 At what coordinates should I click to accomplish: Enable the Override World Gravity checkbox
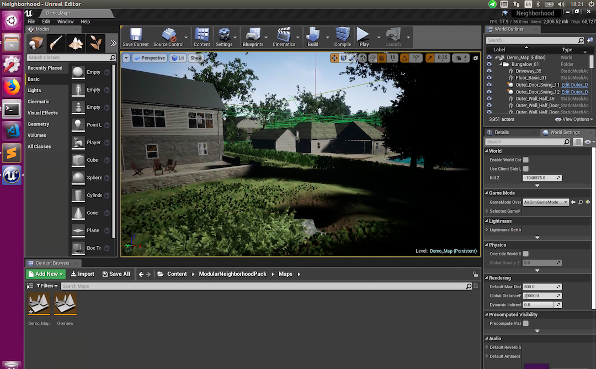[525, 254]
